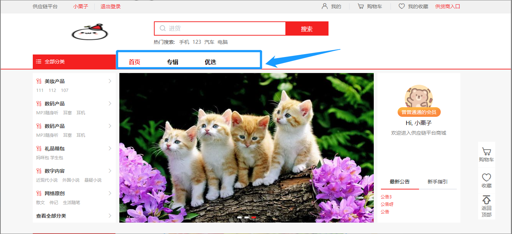Open the 优选 navigation tab

pyautogui.click(x=210, y=62)
